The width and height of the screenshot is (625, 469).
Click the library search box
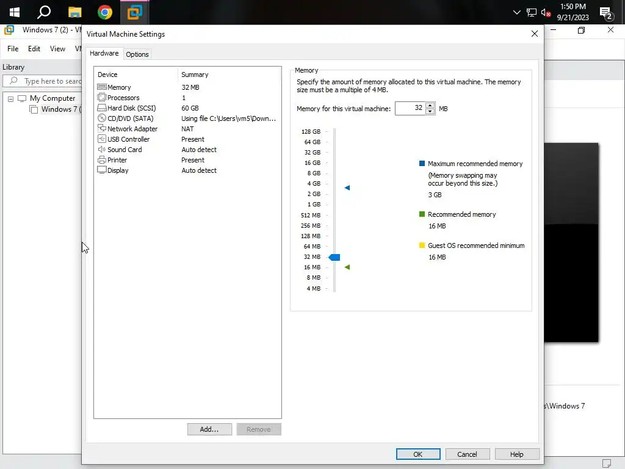[43, 81]
